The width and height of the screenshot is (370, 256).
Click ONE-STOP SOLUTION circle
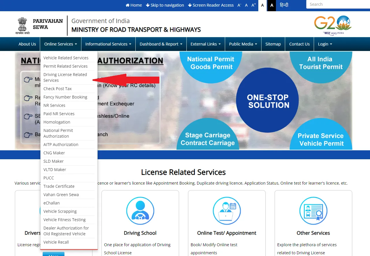(x=267, y=101)
